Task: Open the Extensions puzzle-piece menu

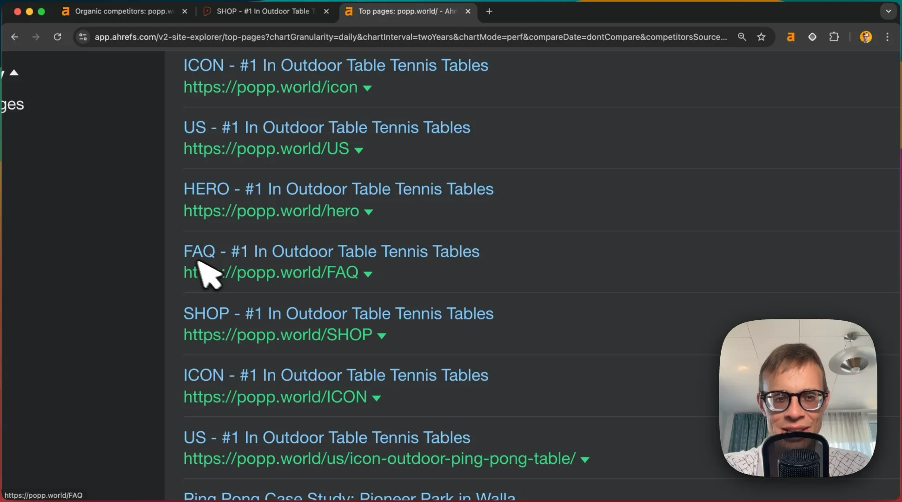Action: 834,37
